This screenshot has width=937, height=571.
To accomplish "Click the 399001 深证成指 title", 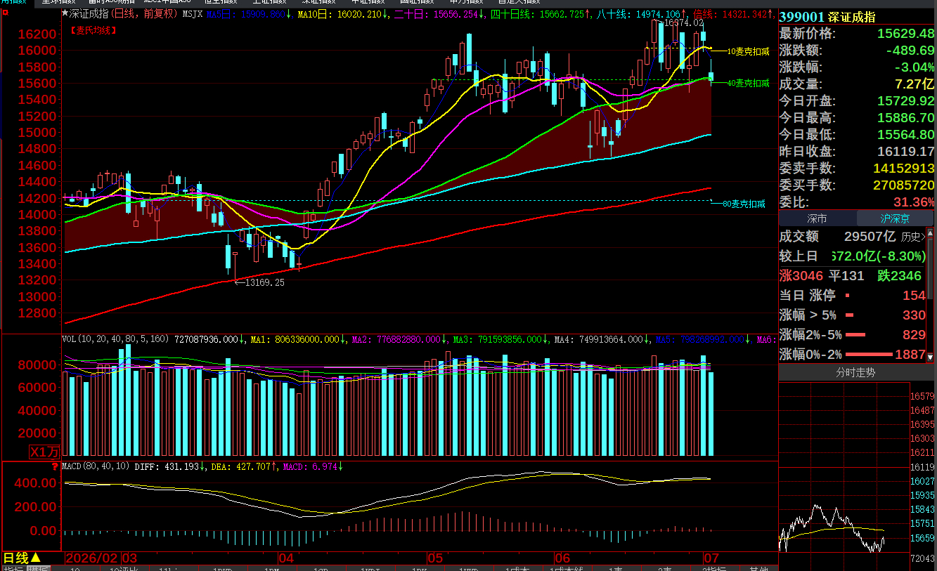I will [x=827, y=17].
